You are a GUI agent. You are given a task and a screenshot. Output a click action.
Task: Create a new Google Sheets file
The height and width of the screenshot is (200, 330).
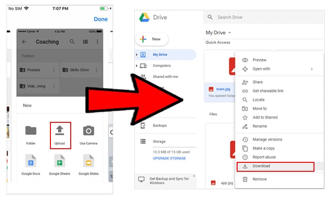point(59,165)
